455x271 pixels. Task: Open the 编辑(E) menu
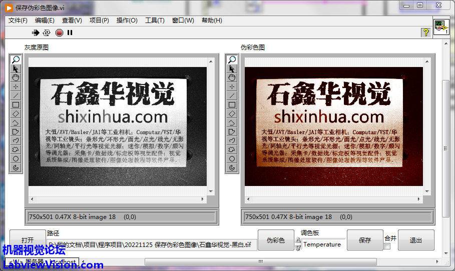(x=45, y=20)
